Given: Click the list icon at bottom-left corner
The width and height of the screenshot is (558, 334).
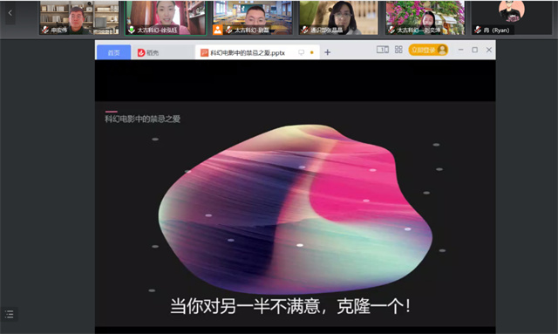Looking at the screenshot, I should point(10,314).
